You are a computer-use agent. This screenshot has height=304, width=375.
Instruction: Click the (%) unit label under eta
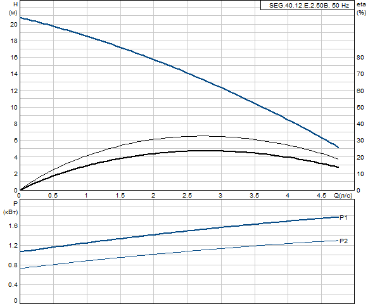point(361,13)
